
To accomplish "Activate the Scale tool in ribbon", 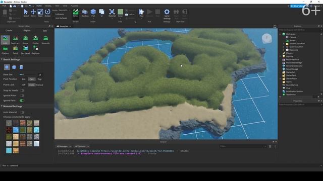I will pyautogui.click(x=40, y=13).
